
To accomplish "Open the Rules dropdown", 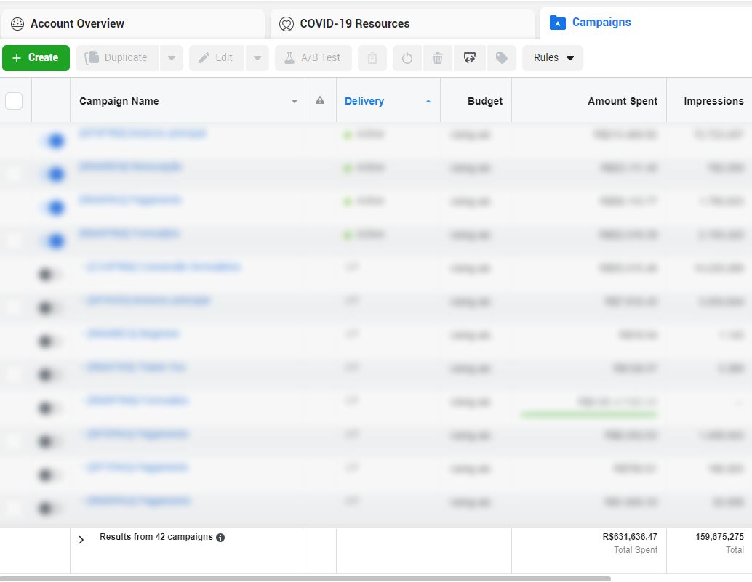I will point(553,58).
